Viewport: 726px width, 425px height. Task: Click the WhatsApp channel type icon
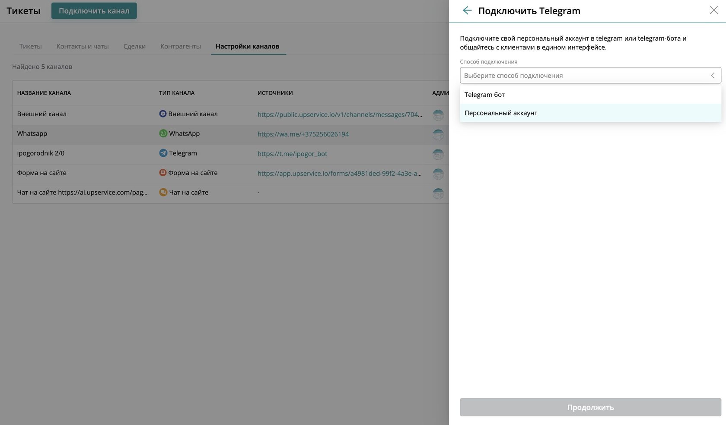coord(163,133)
